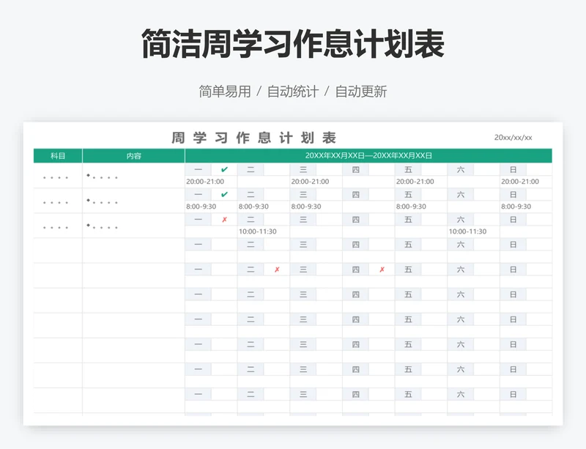The image size is (586, 449).
Task: Select the 内容 column header
Action: pos(133,155)
